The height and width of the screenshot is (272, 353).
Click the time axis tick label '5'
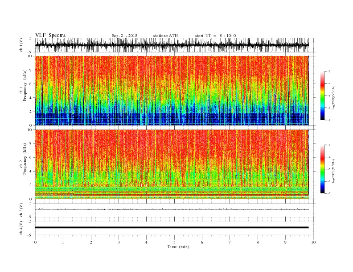click(x=174, y=242)
